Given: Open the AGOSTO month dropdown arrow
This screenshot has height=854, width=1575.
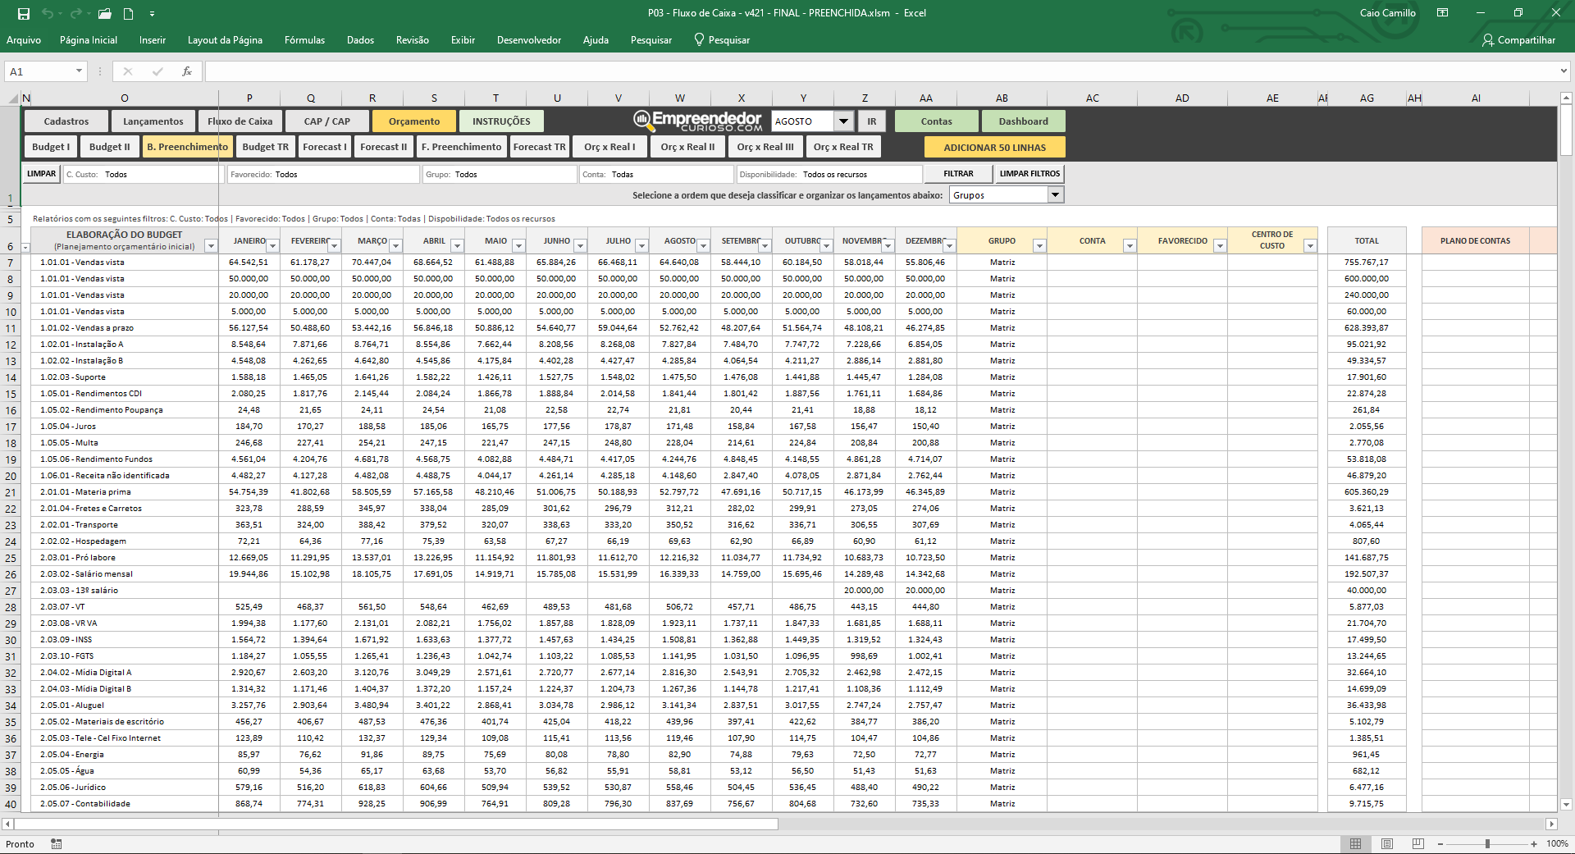Looking at the screenshot, I should click(x=843, y=121).
